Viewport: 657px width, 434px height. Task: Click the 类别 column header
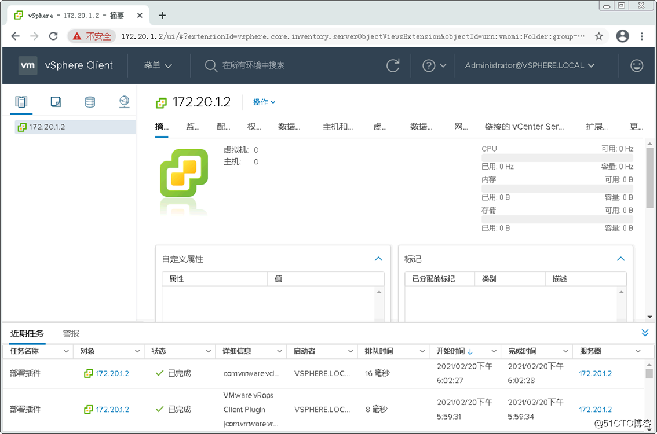tap(510, 279)
